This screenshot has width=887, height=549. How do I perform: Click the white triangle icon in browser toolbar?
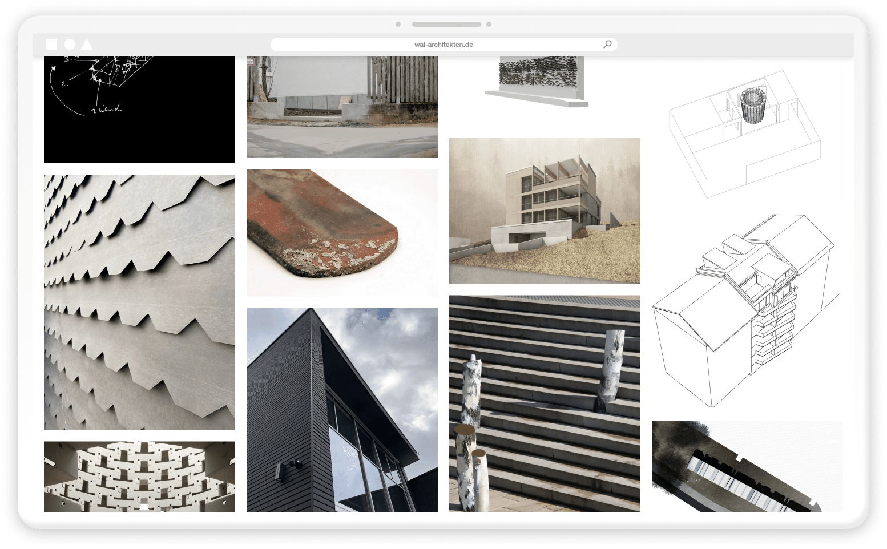coord(87,44)
